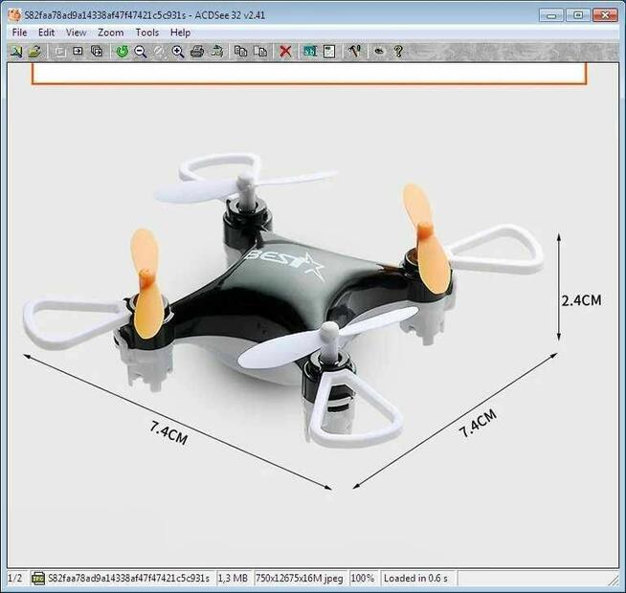Screen dimensions: 626x593
Task: Click the Loaded in 0.6 s field
Action: 416,579
